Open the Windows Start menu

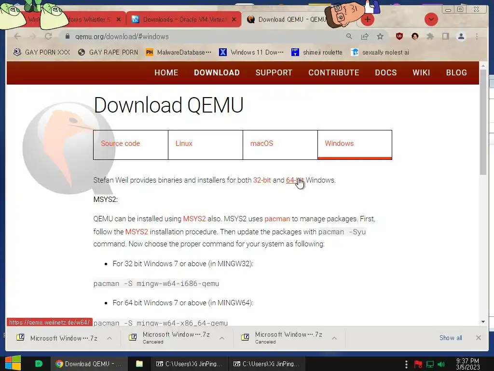click(13, 363)
